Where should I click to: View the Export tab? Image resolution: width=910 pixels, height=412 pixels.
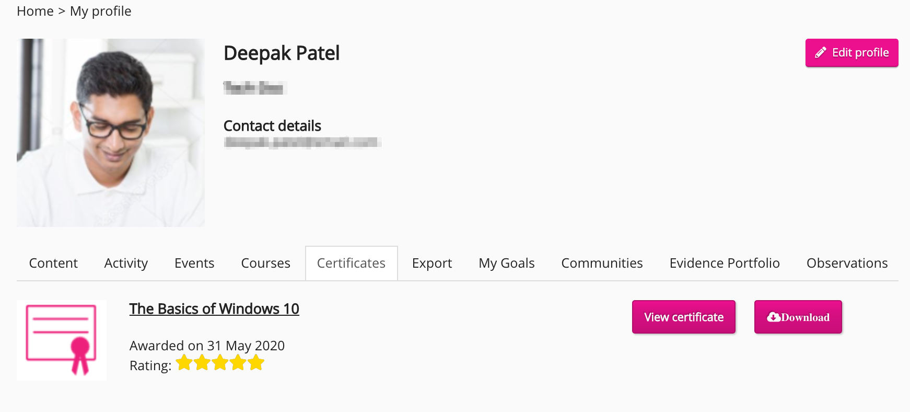[431, 263]
